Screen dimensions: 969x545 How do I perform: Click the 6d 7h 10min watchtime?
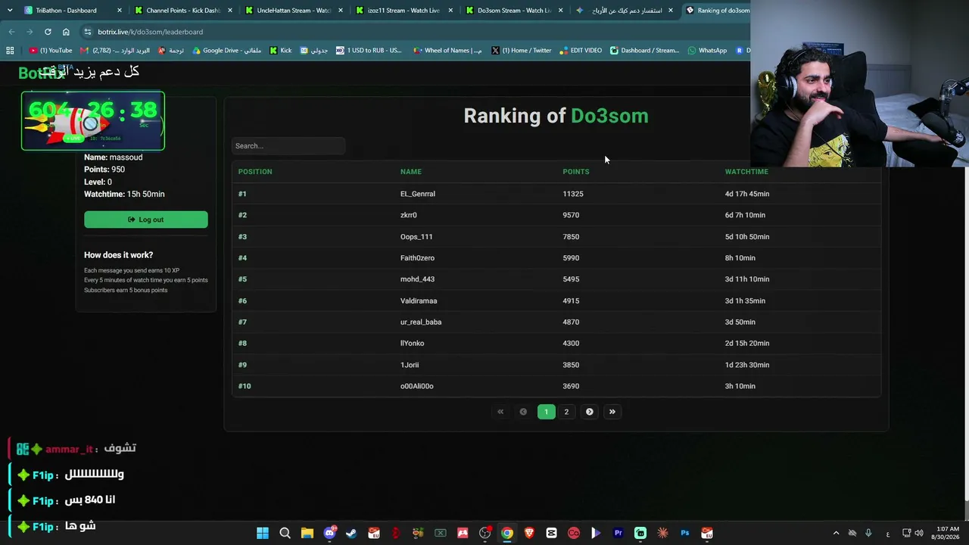[x=745, y=215]
